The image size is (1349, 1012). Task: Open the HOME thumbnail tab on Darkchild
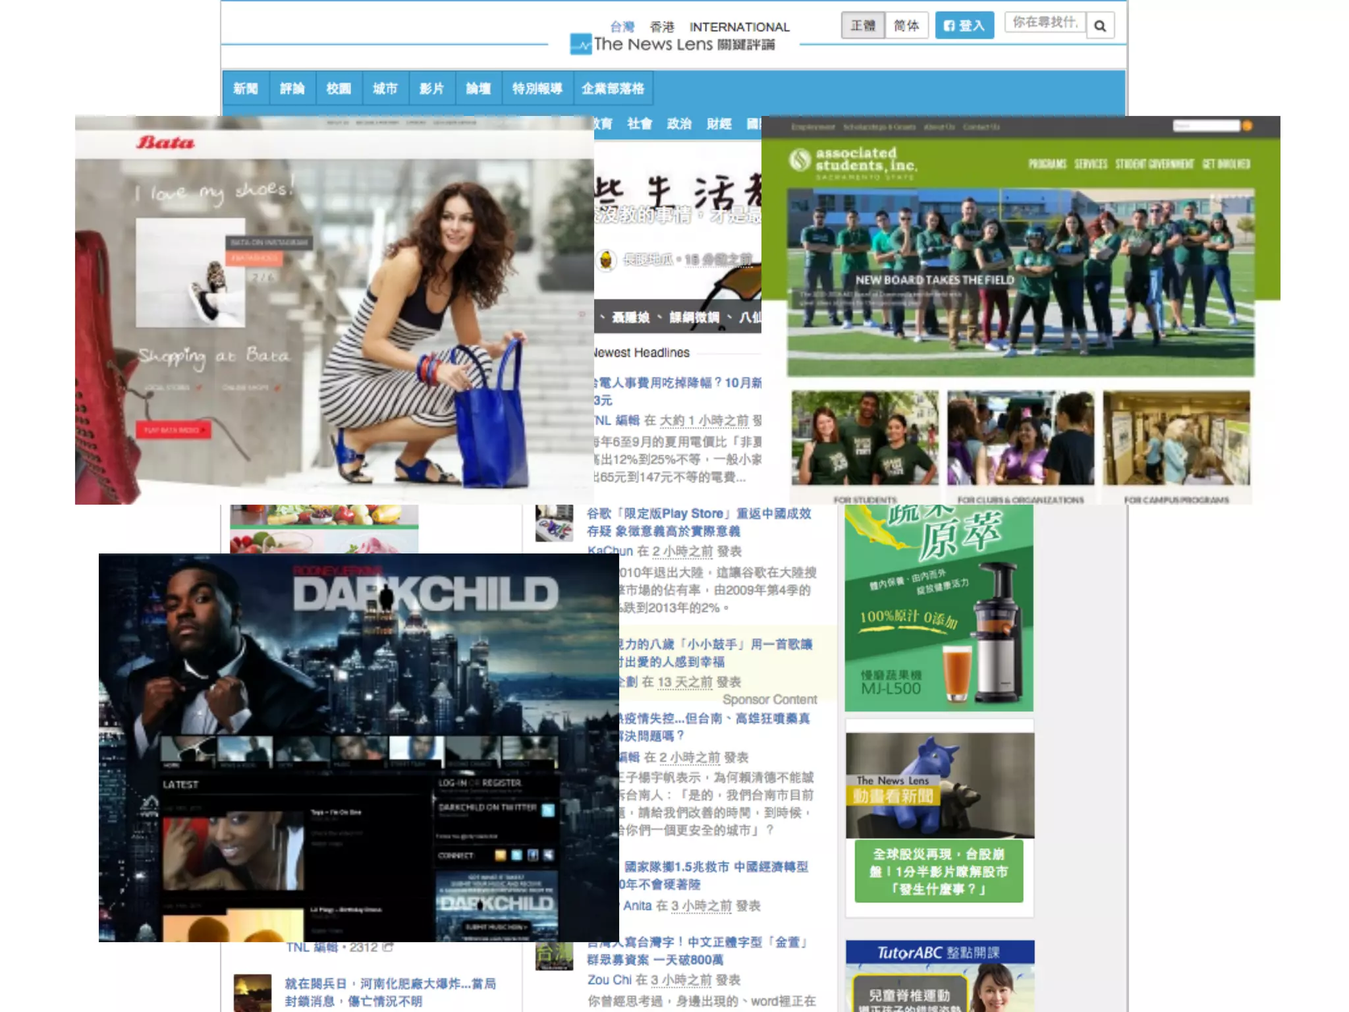(x=188, y=752)
